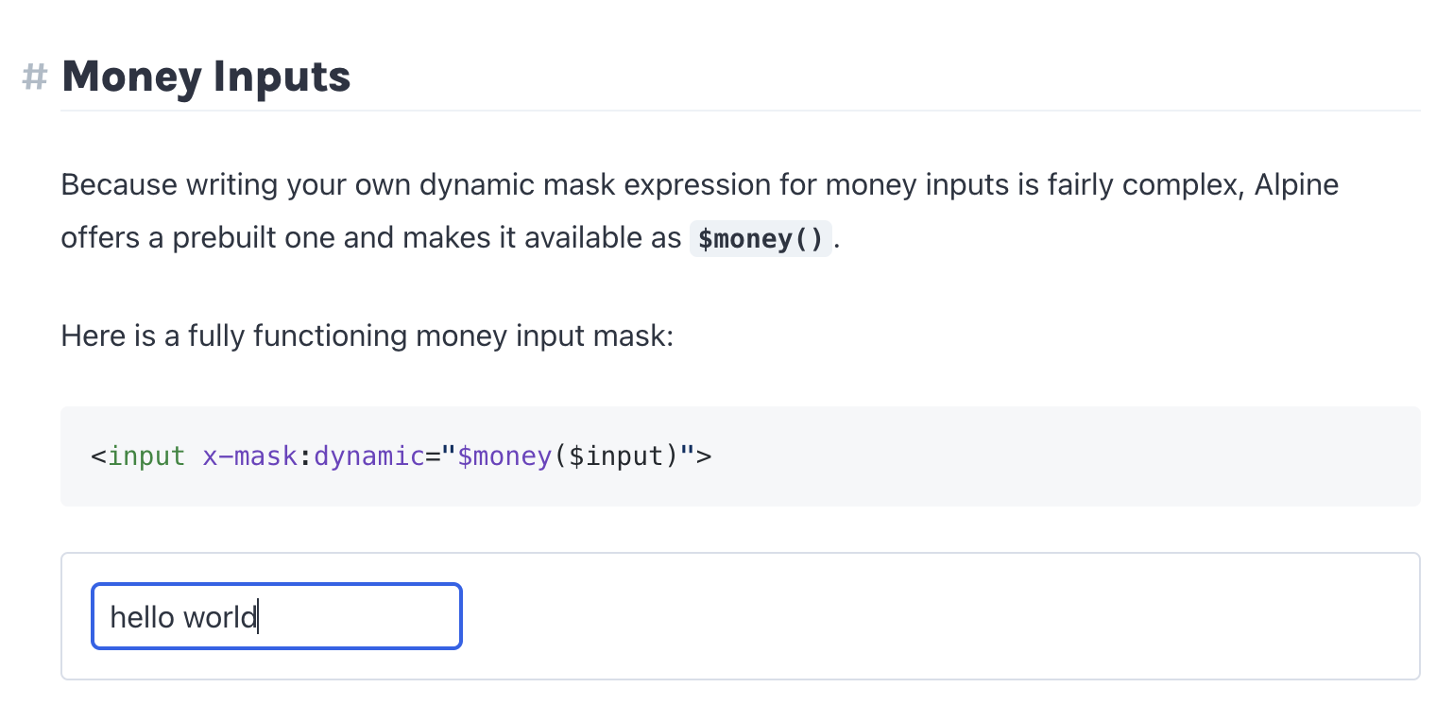The width and height of the screenshot is (1453, 705).
Task: Click the input tag name in the code block
Action: coord(146,456)
